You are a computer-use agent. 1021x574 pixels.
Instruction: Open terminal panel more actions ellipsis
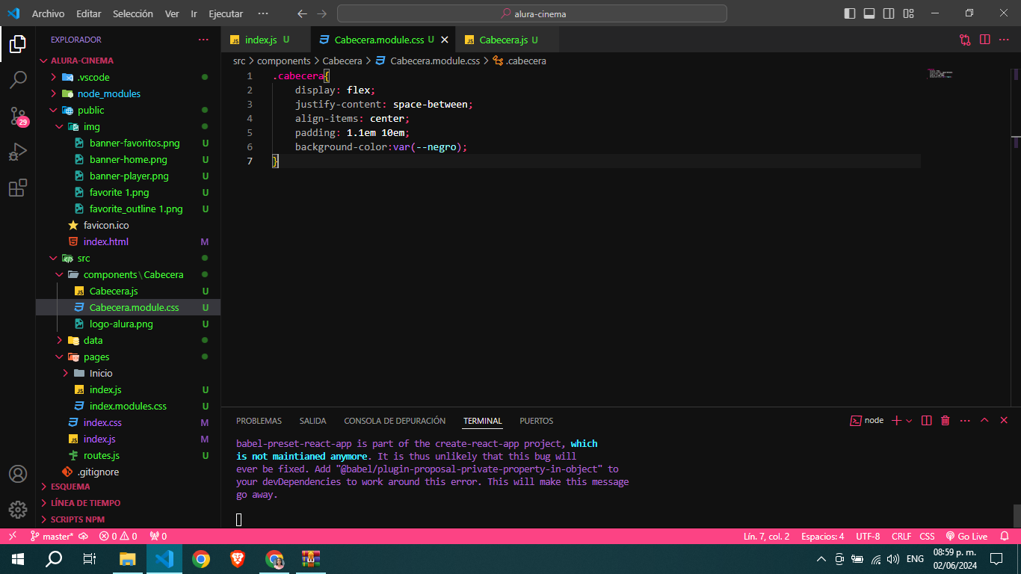click(x=965, y=421)
